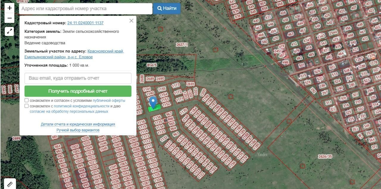Viewport: 381px width, 189px height.
Task: Open согласие на обработку персональных данных link
Action: click(69, 111)
